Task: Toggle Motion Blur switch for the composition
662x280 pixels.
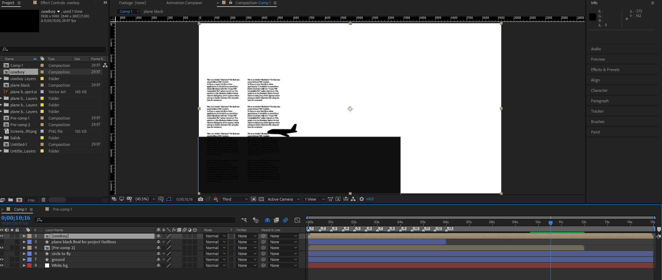Action: (x=285, y=220)
